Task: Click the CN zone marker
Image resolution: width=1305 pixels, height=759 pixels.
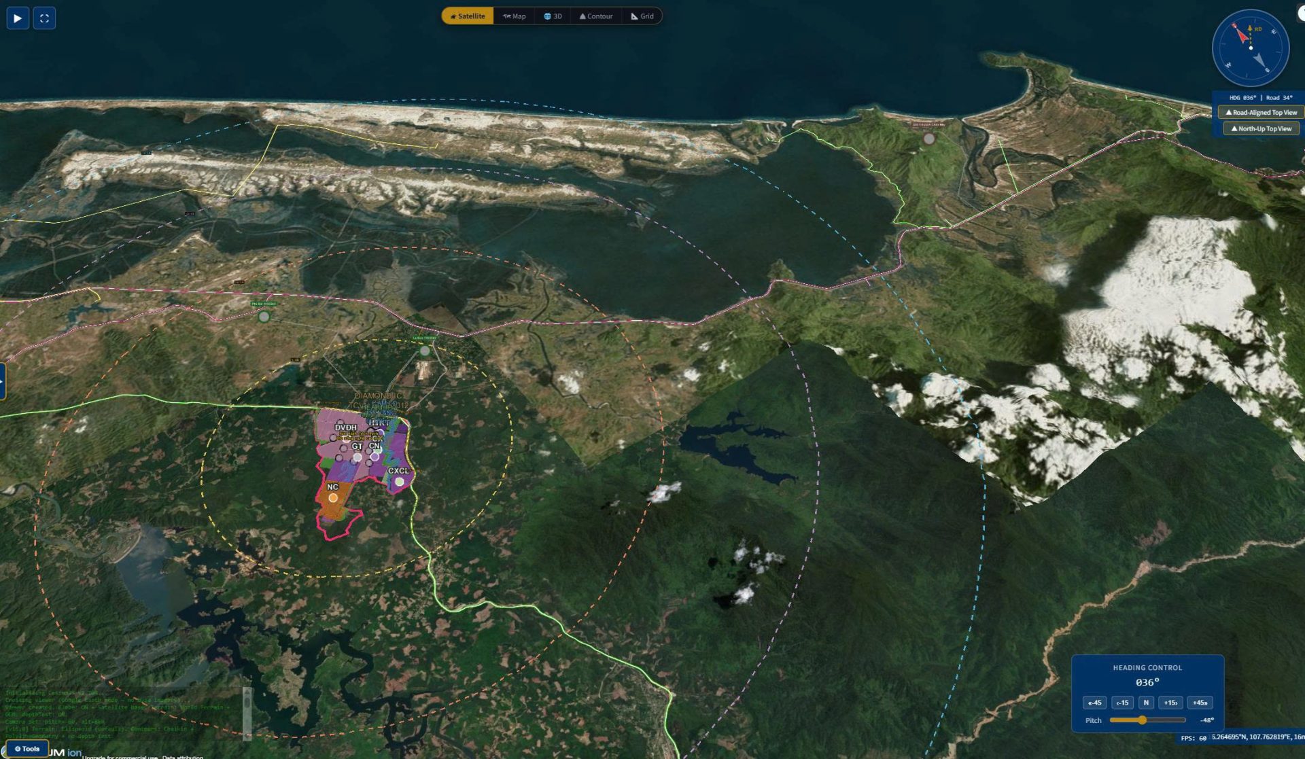Action: (x=375, y=457)
